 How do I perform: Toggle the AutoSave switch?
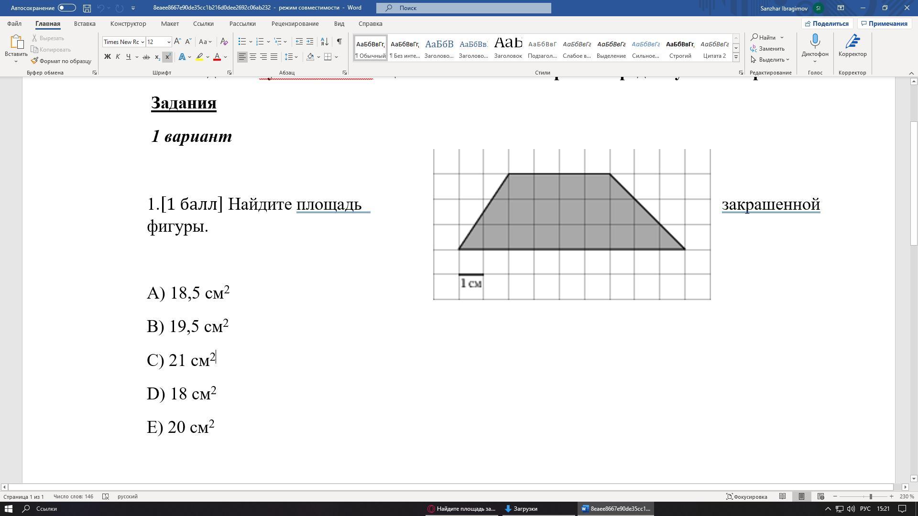pyautogui.click(x=66, y=8)
